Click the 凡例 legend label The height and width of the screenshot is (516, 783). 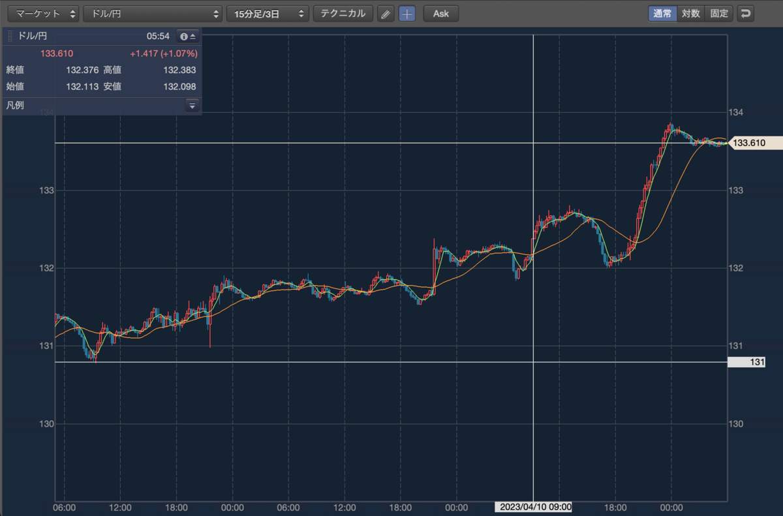pyautogui.click(x=15, y=105)
